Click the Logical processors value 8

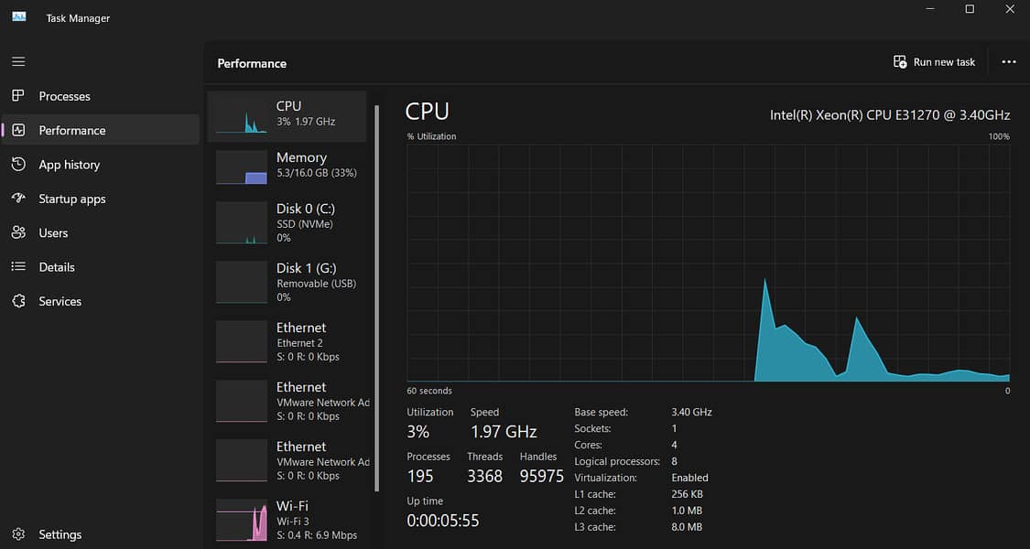point(675,462)
